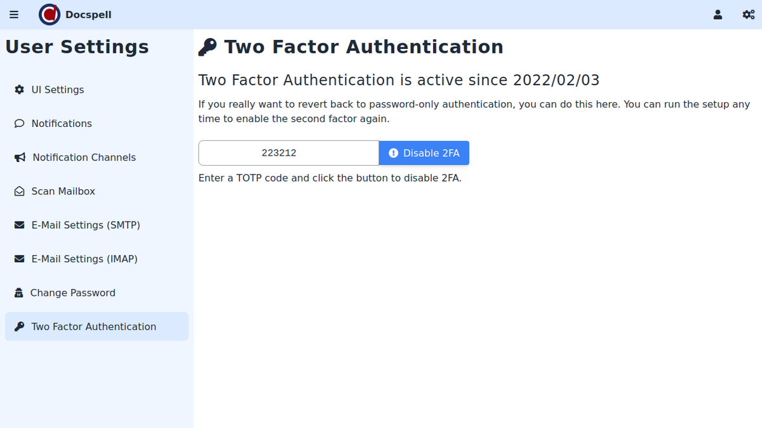Click the Notifications speech bubble icon
762x428 pixels.
19,123
